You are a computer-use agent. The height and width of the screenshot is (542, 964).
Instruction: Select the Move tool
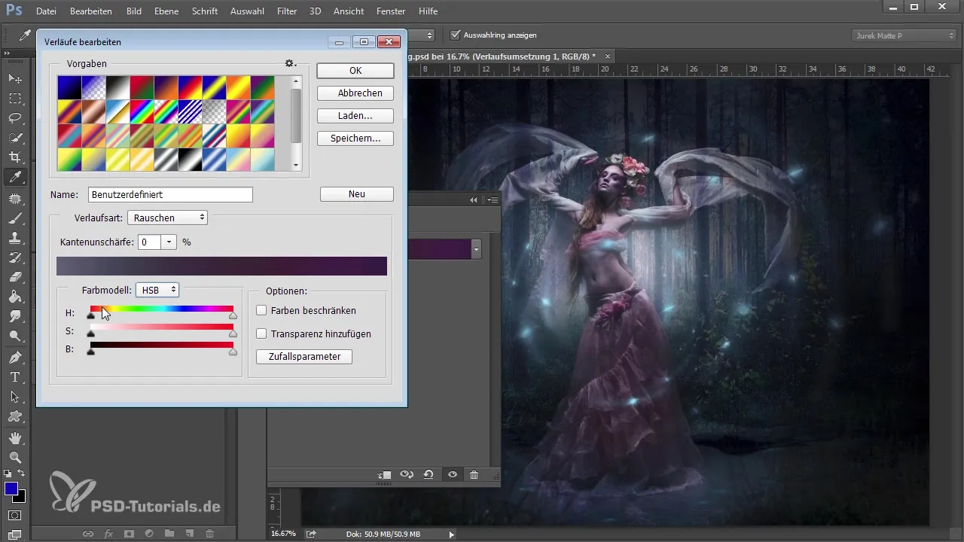[x=15, y=79]
